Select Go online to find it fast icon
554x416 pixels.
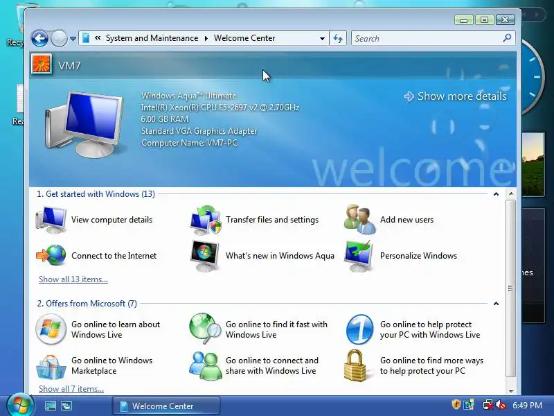tap(205, 329)
